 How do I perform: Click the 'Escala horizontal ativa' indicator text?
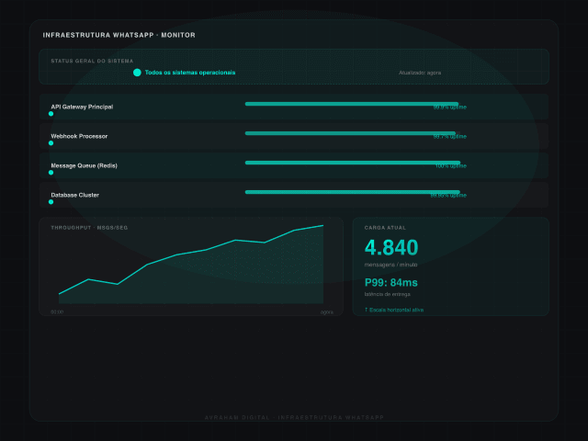(396, 310)
